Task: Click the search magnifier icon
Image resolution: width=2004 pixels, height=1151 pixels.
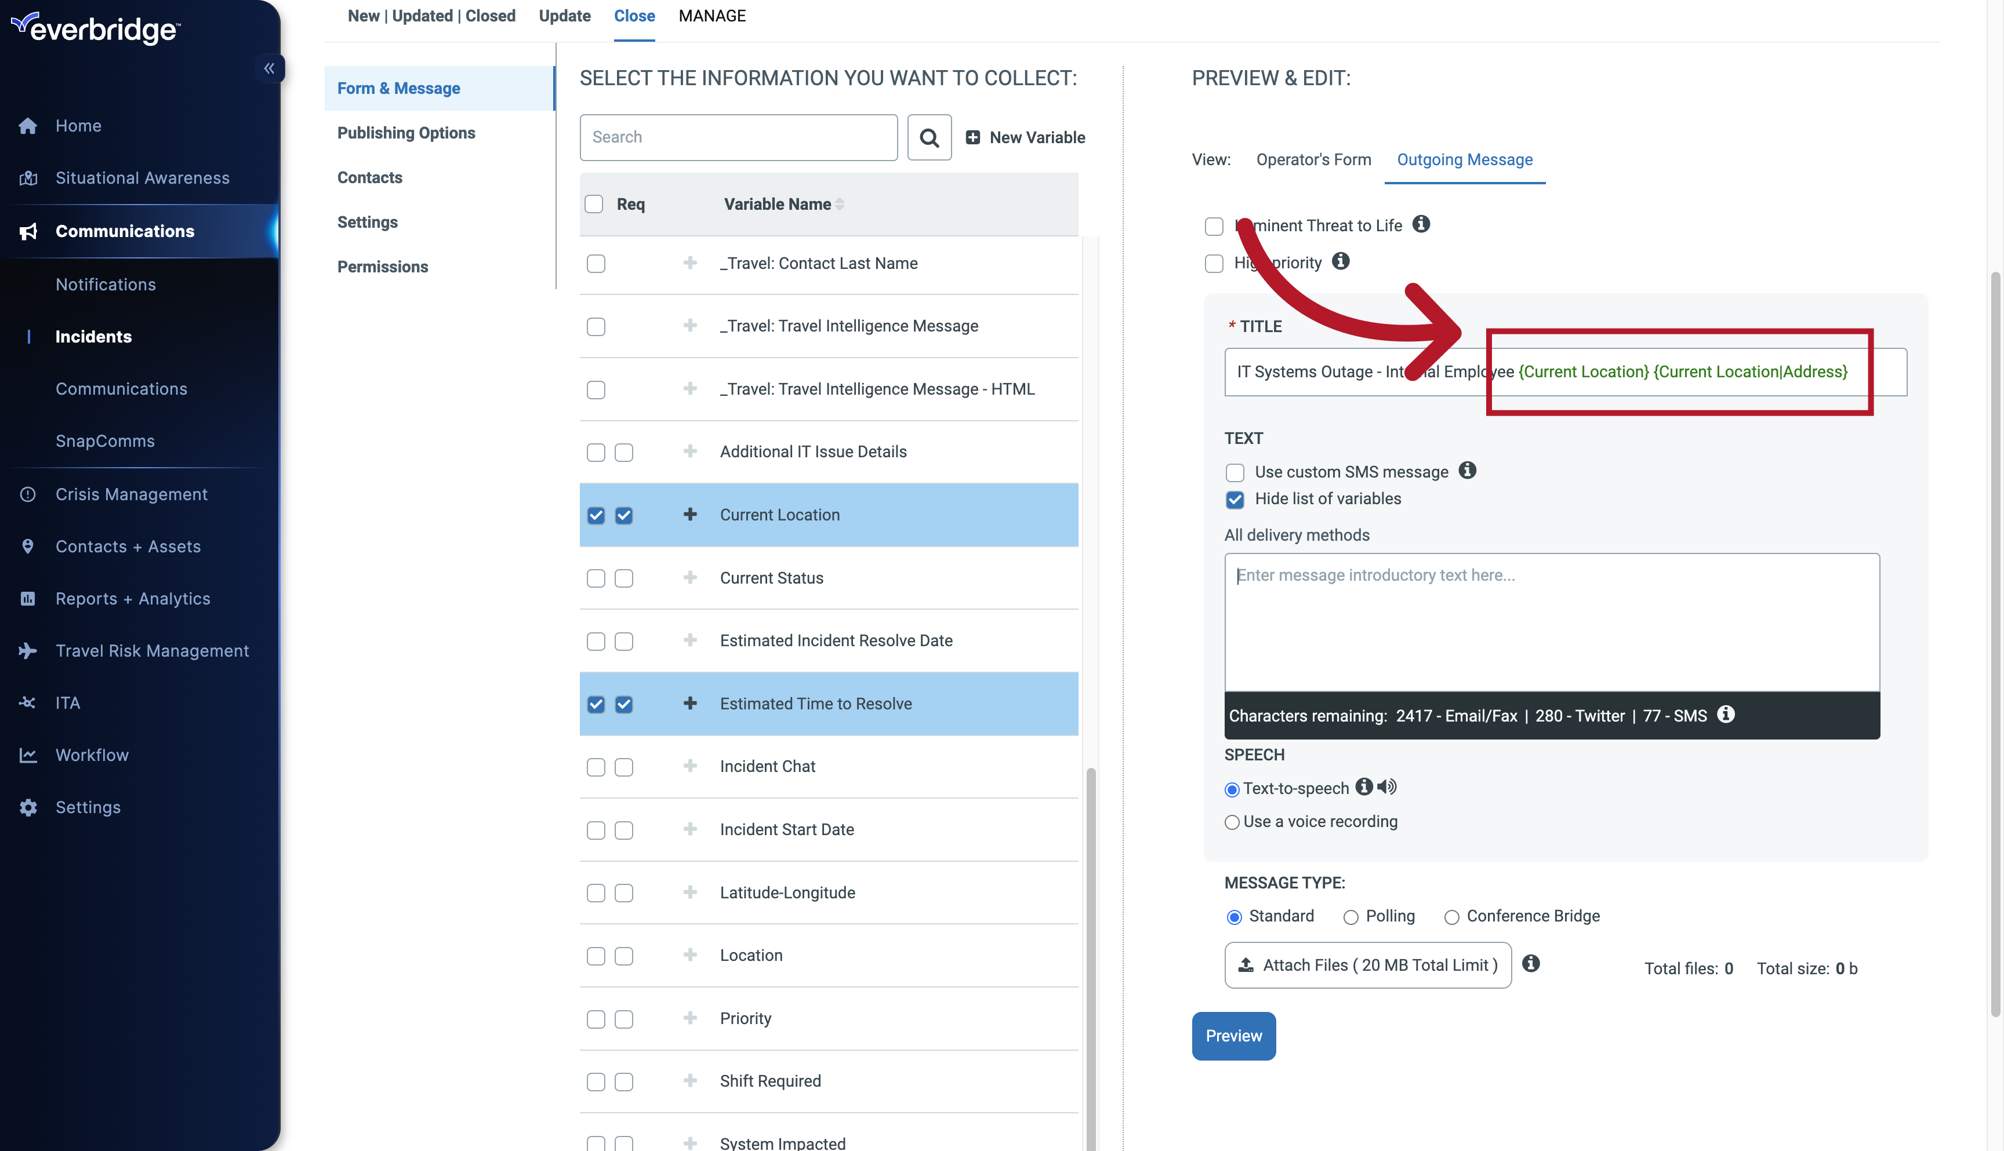Action: tap(929, 137)
